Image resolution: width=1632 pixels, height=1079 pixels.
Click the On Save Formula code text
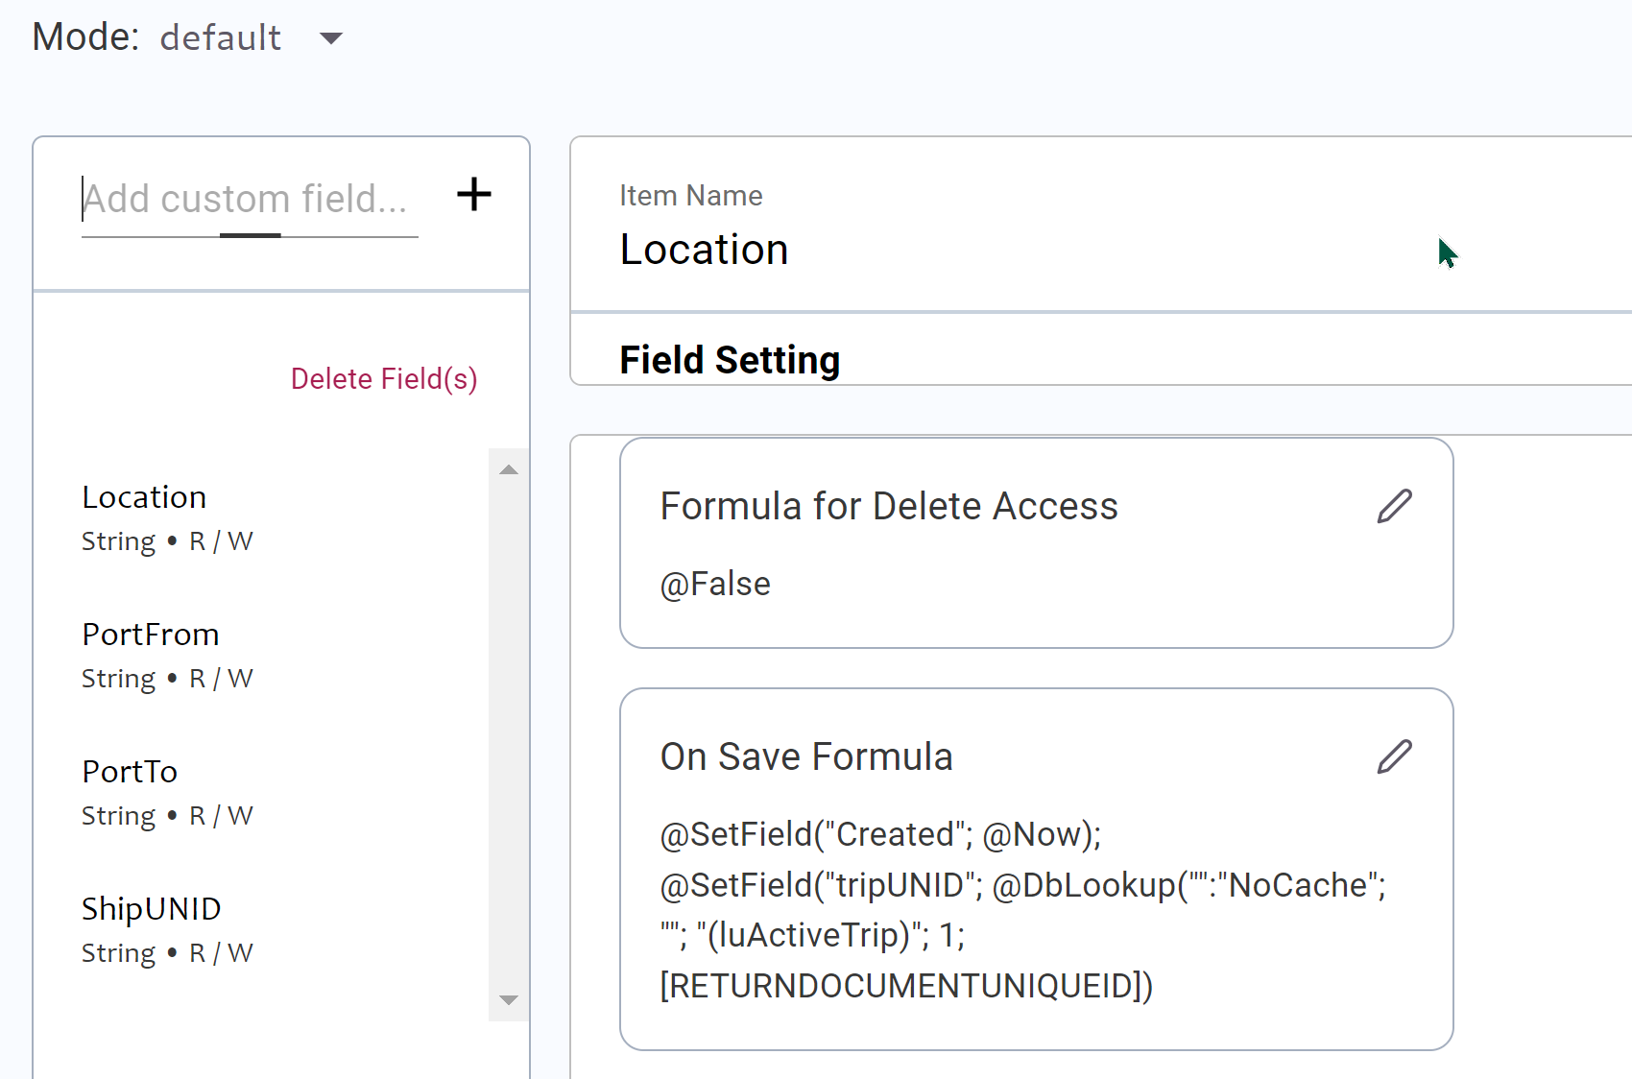(1022, 910)
